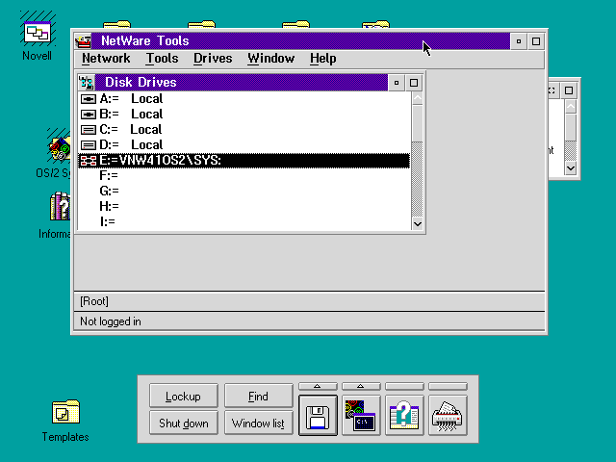
Task: Select the D: hard disk icon
Action: (88, 145)
